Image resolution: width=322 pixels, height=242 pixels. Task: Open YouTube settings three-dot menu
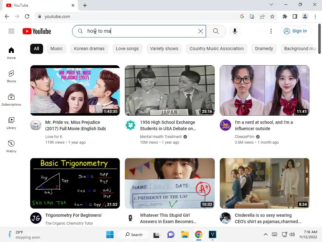pos(271,31)
